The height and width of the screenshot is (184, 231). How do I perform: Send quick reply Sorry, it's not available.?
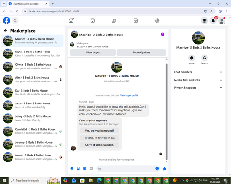click(x=99, y=145)
